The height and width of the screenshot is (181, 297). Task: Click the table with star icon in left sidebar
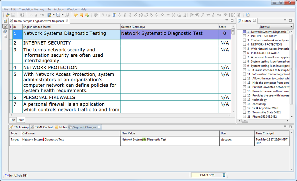point(5,21)
